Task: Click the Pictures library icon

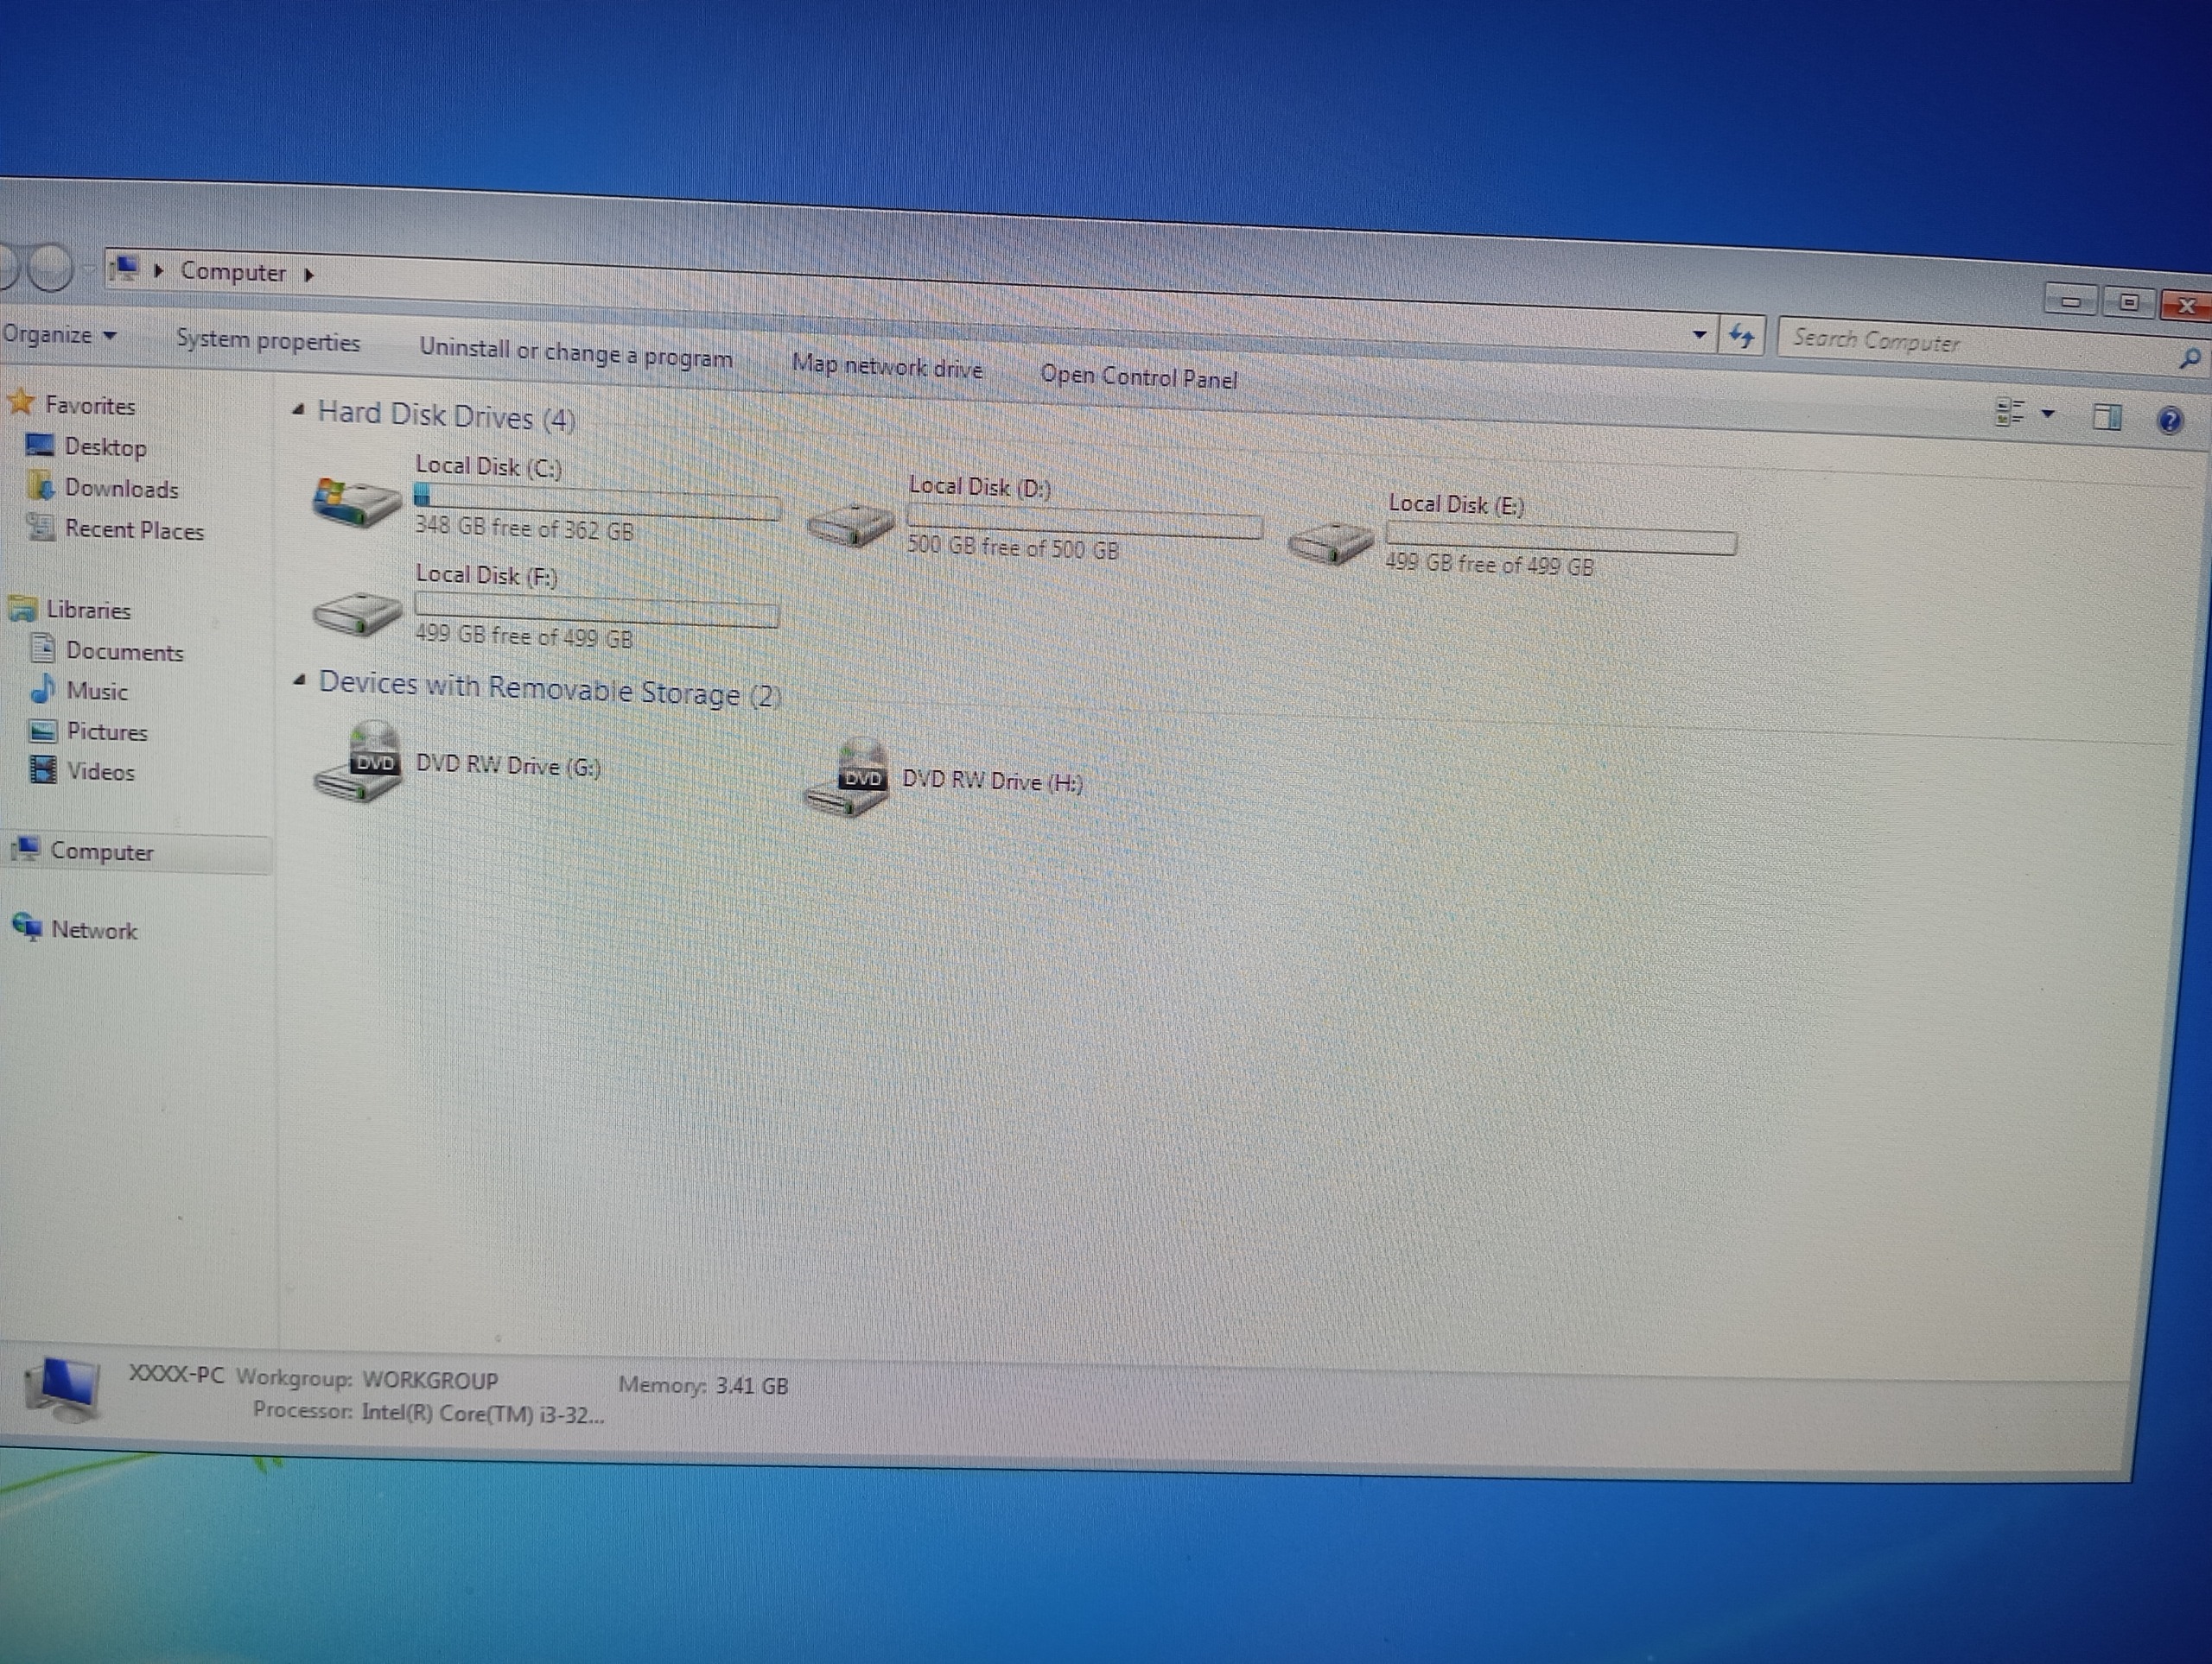Action: click(x=43, y=731)
